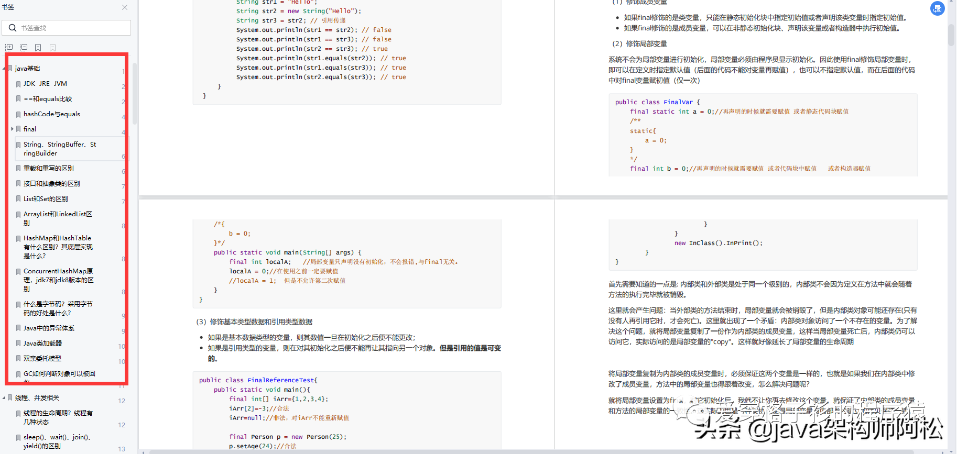Viewport: 957px width, 454px height.
Task: Open the HashMap和HashTable bookmark
Action: [x=58, y=247]
